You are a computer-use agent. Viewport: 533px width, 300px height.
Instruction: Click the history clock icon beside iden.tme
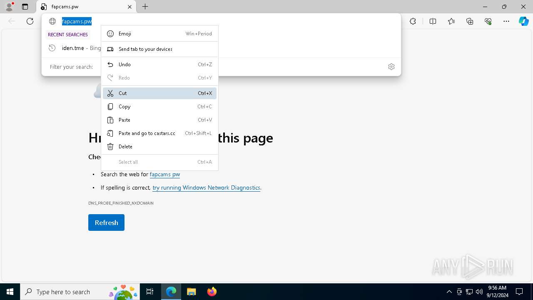(x=52, y=48)
